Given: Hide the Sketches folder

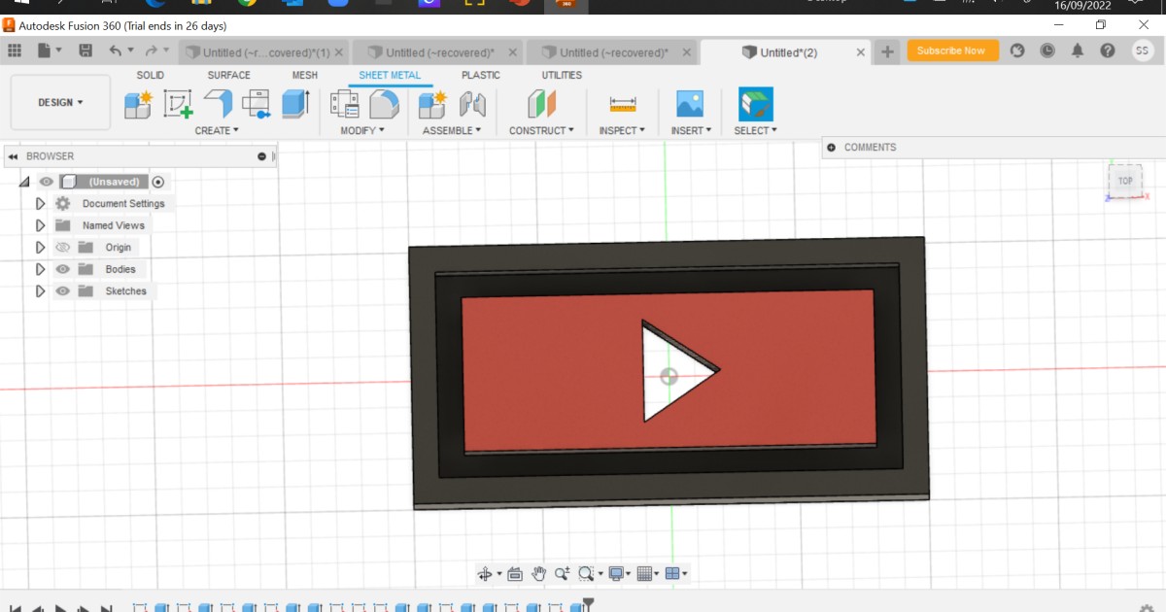Looking at the screenshot, I should 63,291.
